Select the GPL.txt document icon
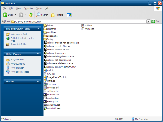The width and height of the screenshot is (163, 122). coord(45,74)
